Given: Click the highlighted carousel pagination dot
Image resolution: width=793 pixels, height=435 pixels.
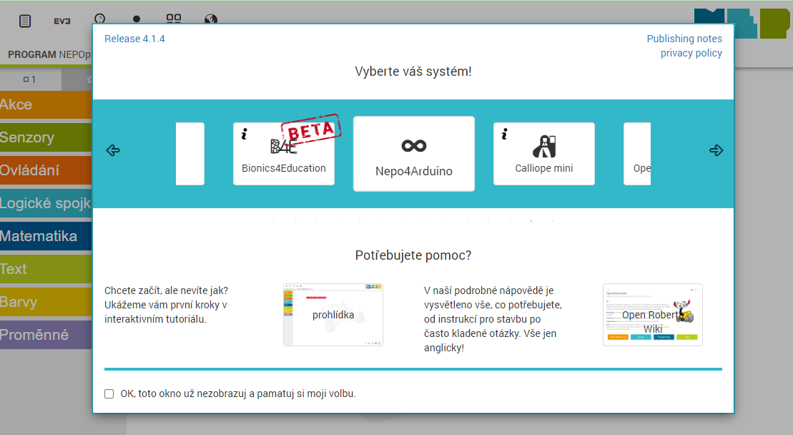Looking at the screenshot, I should pos(531,221).
